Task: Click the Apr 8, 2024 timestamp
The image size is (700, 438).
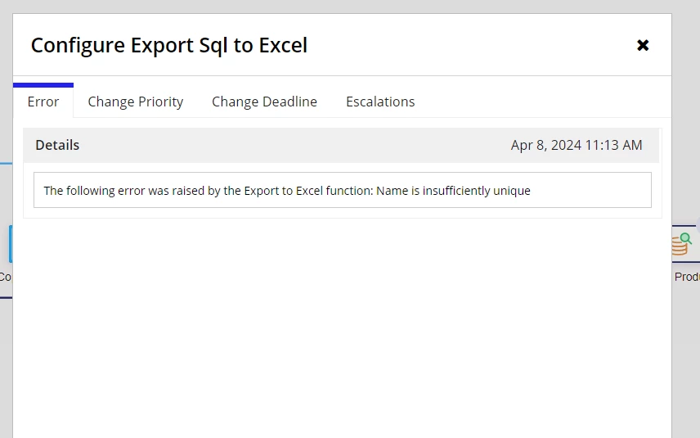Action: click(x=577, y=145)
